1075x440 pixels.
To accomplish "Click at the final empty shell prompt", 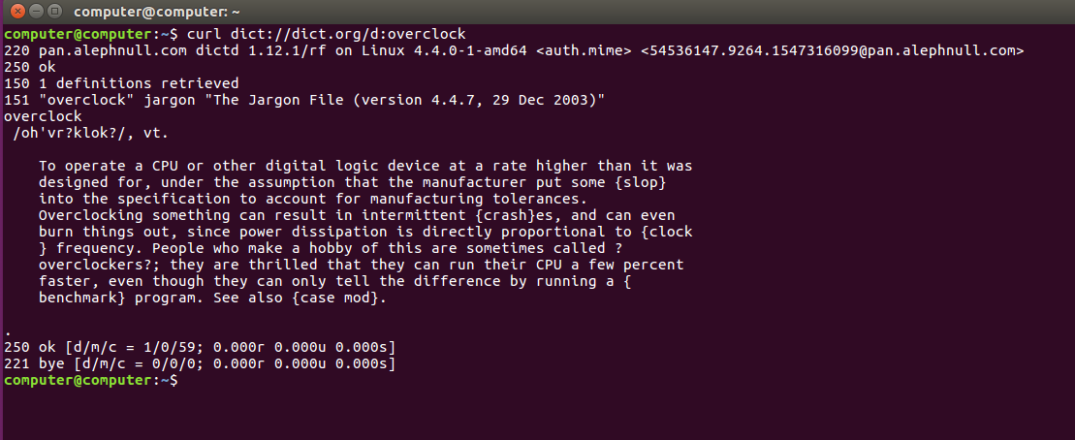I will [x=185, y=380].
